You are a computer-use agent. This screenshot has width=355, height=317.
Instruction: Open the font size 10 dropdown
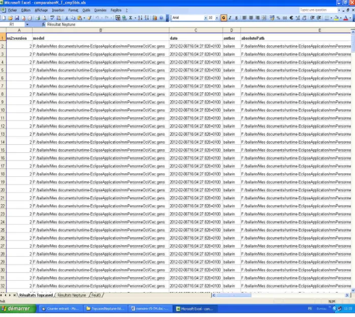pos(216,18)
